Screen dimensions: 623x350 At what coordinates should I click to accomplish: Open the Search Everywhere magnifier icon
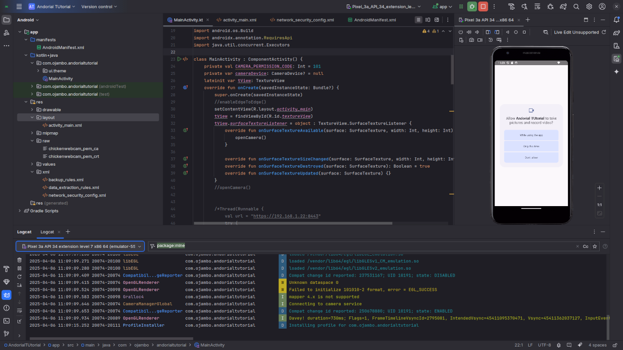576,6
